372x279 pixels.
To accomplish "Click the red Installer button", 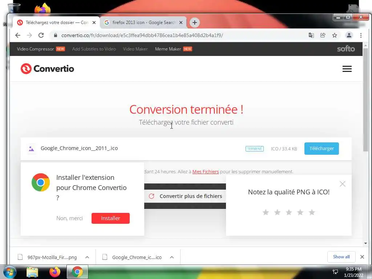I will (110, 218).
